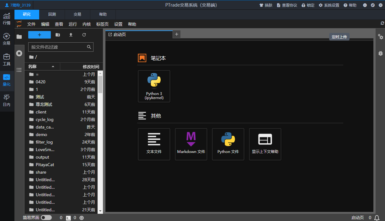The image size is (385, 221).
Task: Toggle the 简易界面 switch
Action: [x=46, y=218]
